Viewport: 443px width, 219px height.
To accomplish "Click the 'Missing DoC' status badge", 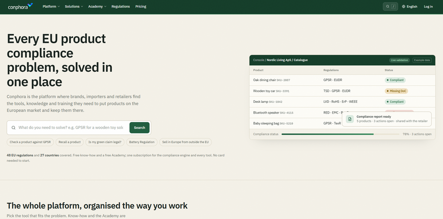I will [x=396, y=91].
